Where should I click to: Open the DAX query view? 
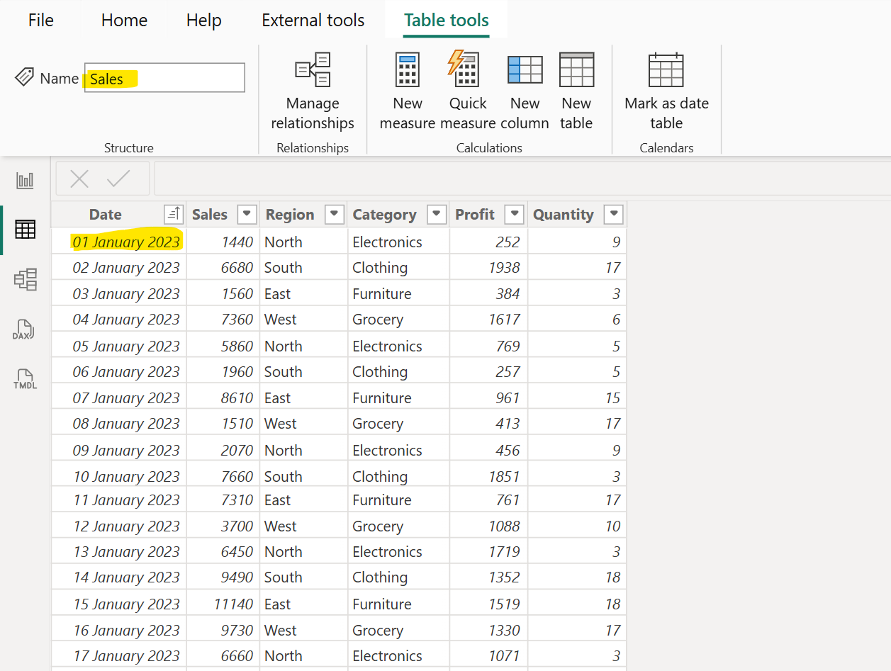click(25, 329)
